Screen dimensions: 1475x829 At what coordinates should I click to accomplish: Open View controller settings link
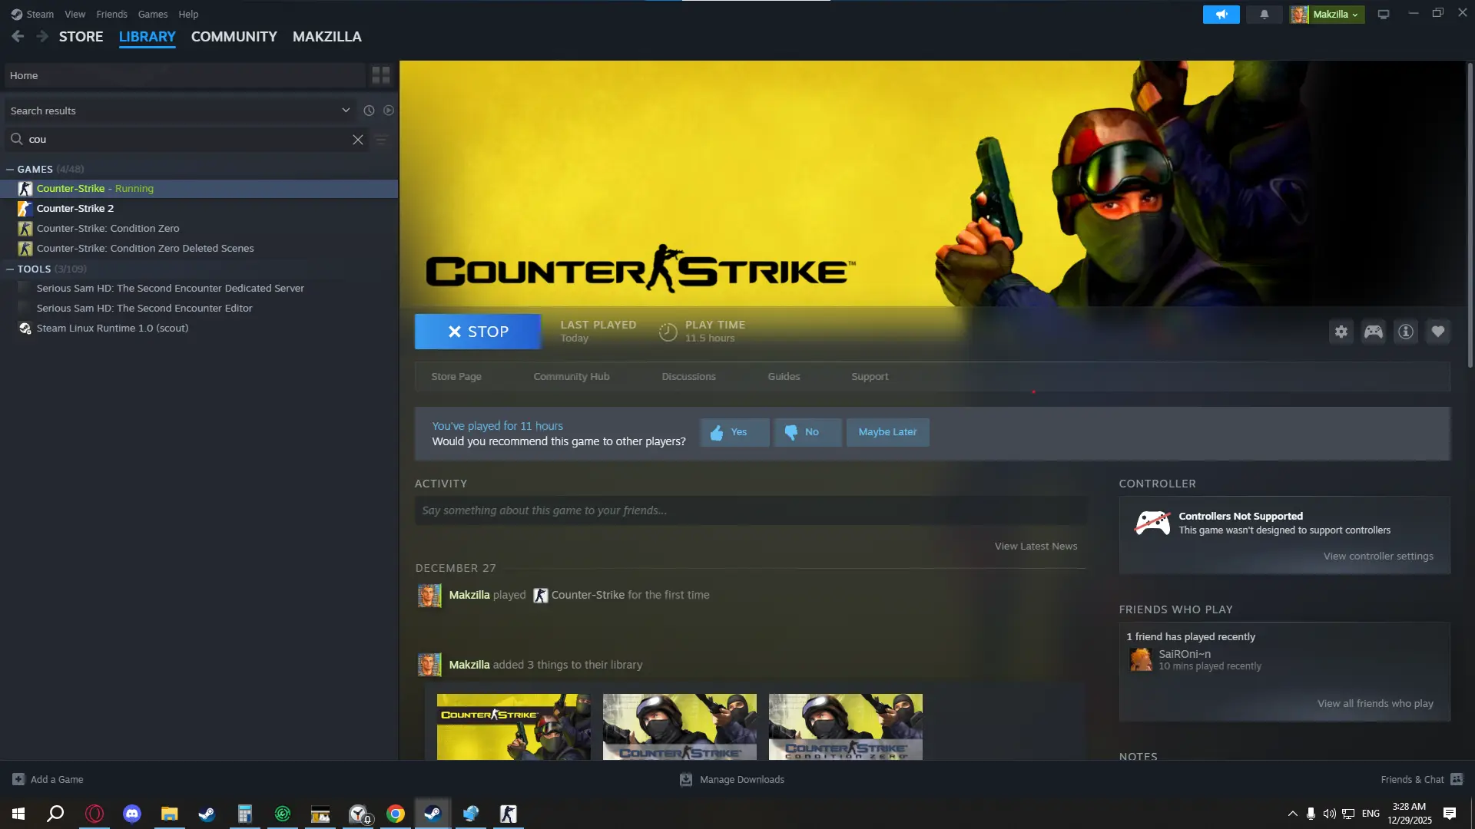[1378, 557]
